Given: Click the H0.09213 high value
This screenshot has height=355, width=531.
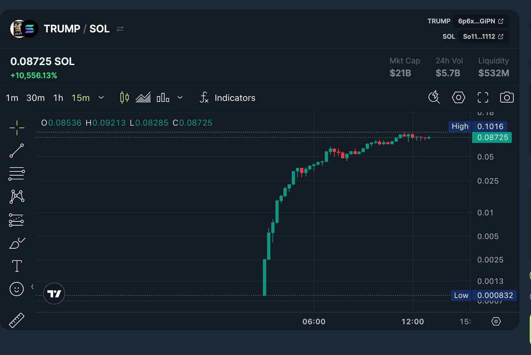Looking at the screenshot, I should coord(105,123).
